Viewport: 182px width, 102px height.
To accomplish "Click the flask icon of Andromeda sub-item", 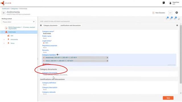I will click(8, 39).
